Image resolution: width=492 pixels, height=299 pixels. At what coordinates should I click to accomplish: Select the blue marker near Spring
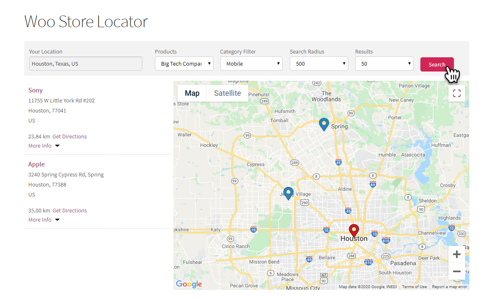[324, 123]
